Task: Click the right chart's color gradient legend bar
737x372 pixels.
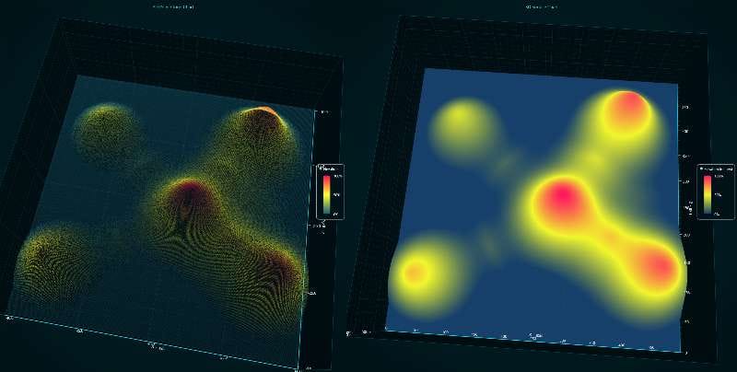Action: pos(707,194)
